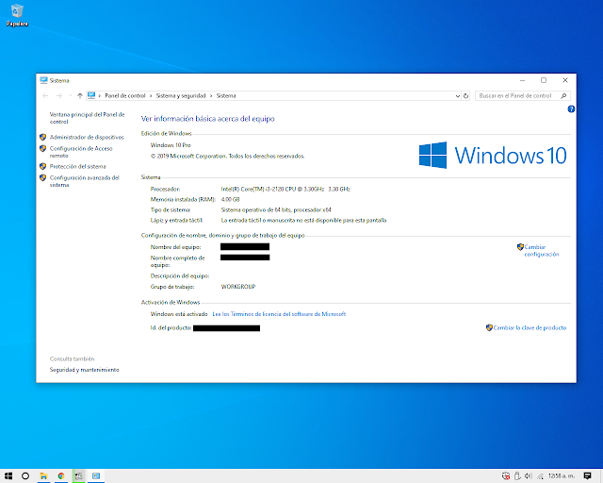Maximize the Sistema window
603x483 pixels.
point(544,80)
